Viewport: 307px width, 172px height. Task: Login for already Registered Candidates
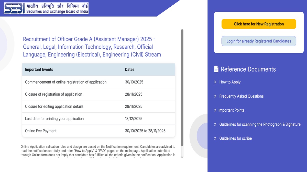pos(259,41)
